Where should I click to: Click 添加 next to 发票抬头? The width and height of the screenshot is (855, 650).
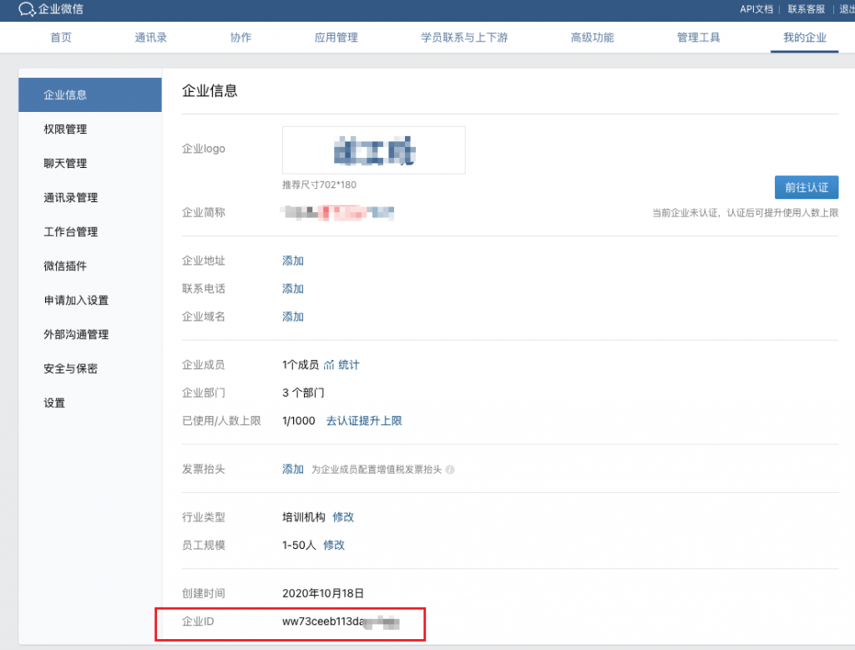tap(293, 470)
